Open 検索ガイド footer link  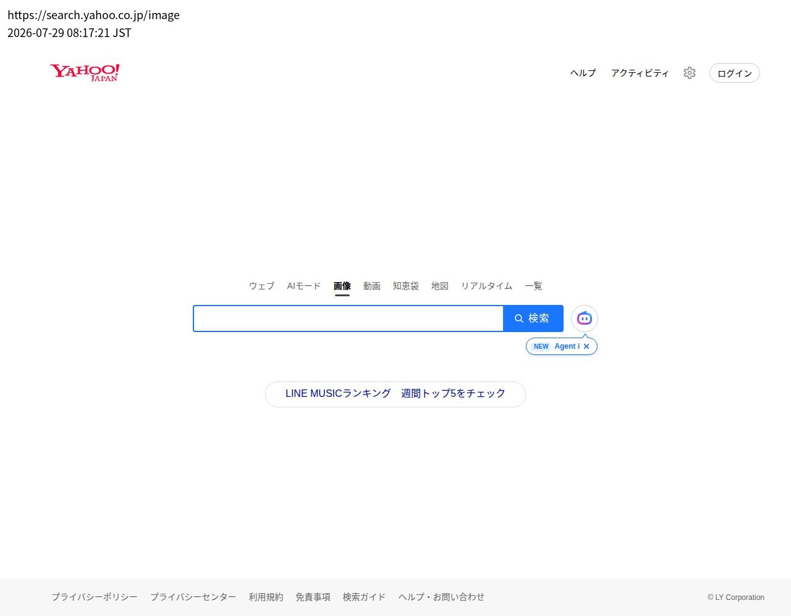pos(364,597)
